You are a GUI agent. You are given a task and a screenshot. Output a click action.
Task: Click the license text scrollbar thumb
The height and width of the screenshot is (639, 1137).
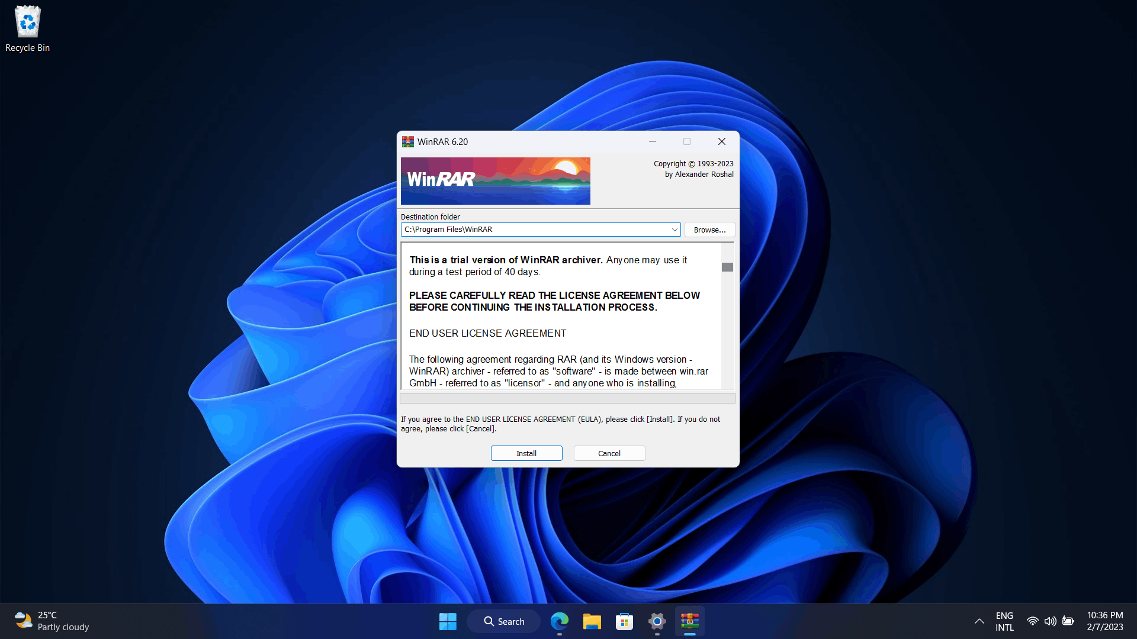[x=727, y=267]
